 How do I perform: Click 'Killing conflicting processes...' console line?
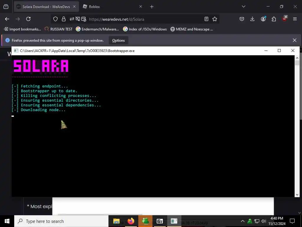pos(54,96)
